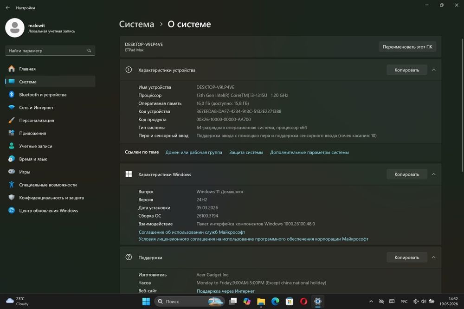Go to Главная home page
The image size is (464, 309).
pos(50,69)
